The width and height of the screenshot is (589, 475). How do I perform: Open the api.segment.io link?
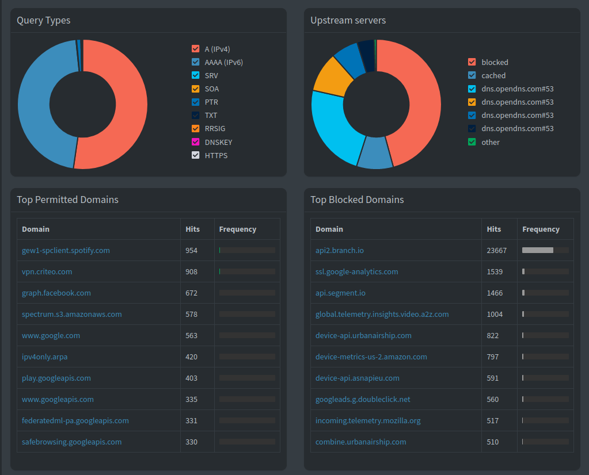(x=340, y=293)
